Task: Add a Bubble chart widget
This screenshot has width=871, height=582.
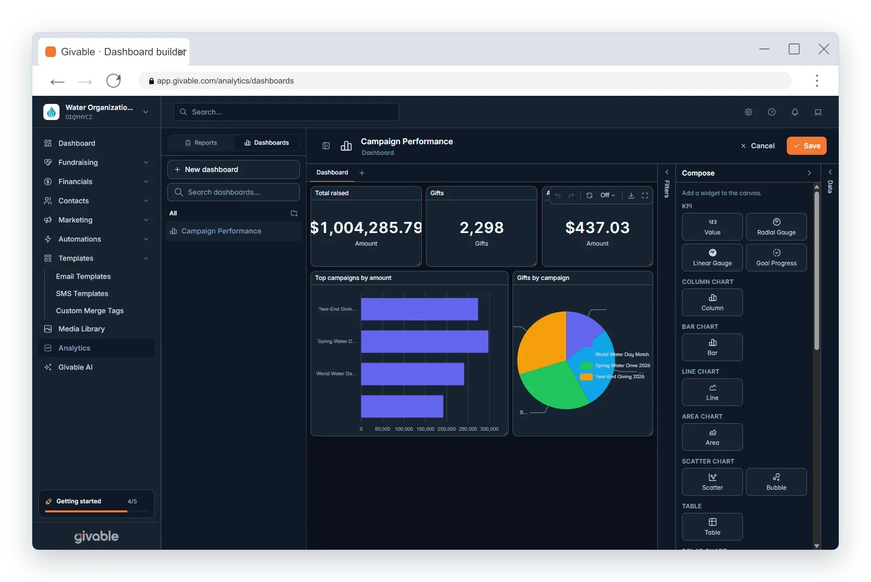Action: pos(776,482)
